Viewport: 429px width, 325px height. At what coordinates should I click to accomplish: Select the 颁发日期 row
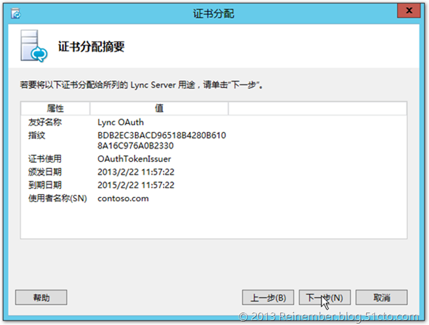coord(44,172)
